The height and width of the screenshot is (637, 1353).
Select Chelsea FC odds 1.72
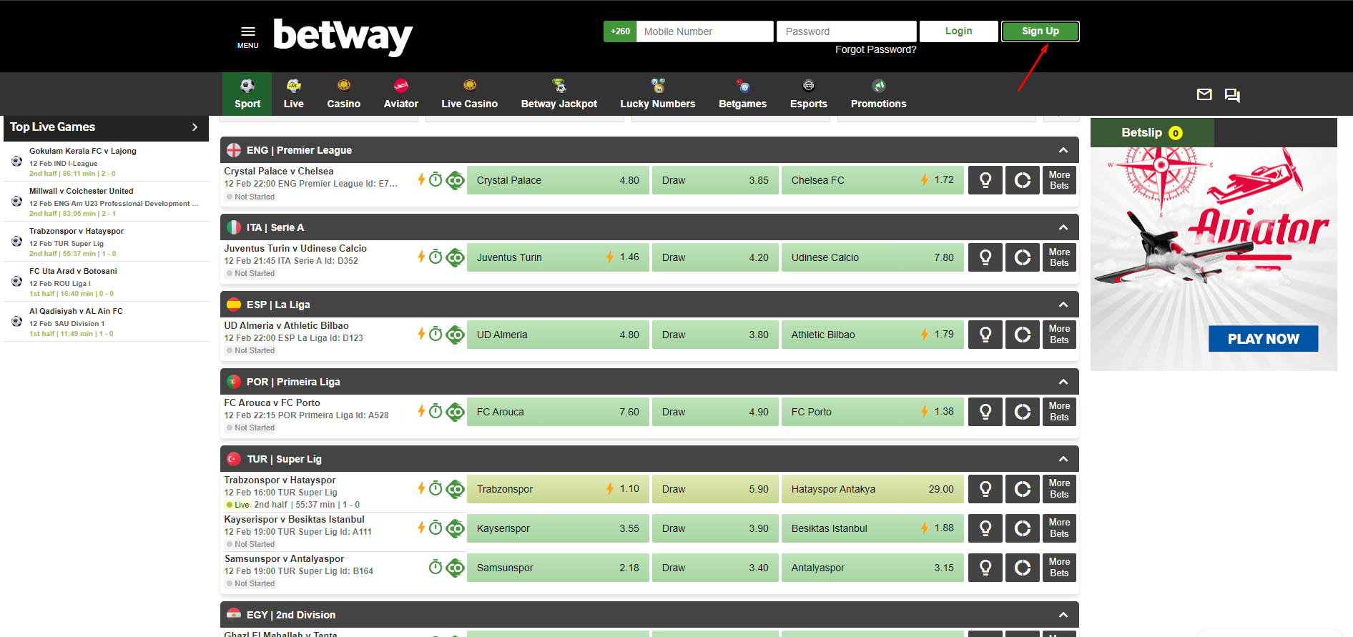[872, 180]
